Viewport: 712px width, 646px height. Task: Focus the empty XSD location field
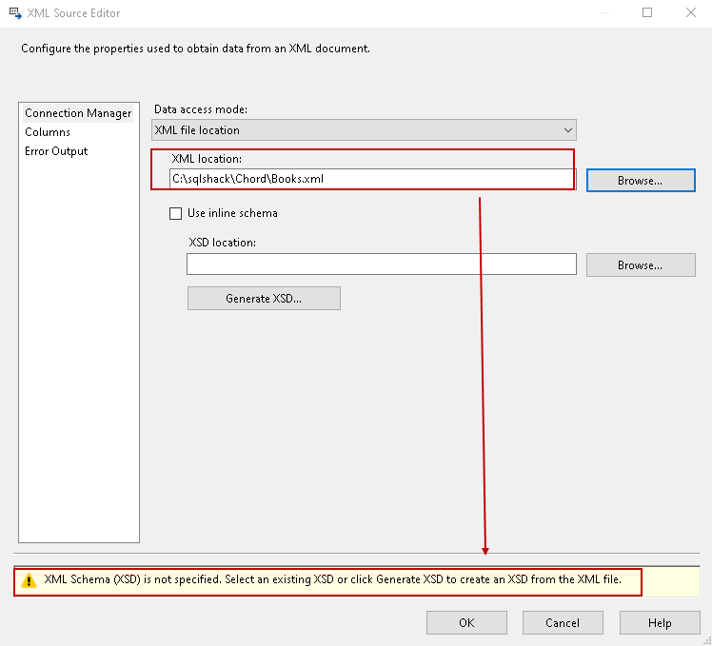pyautogui.click(x=381, y=264)
